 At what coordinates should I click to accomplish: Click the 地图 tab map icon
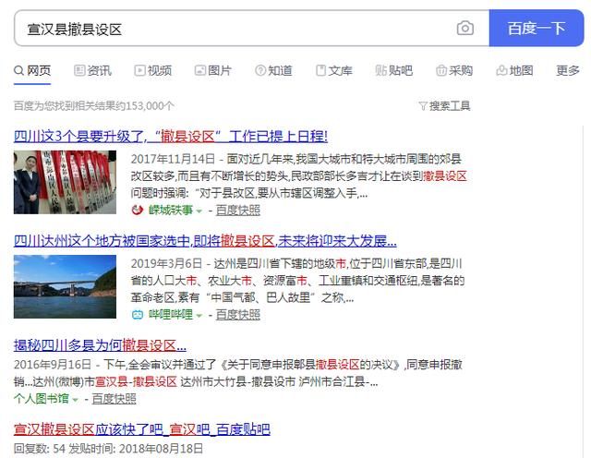coord(501,70)
